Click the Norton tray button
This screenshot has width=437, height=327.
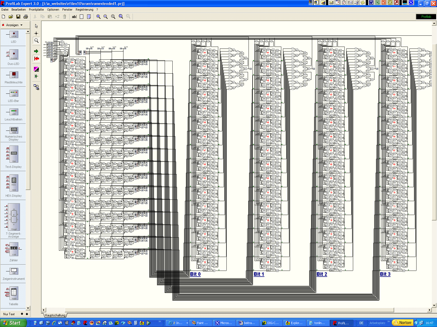(403, 323)
